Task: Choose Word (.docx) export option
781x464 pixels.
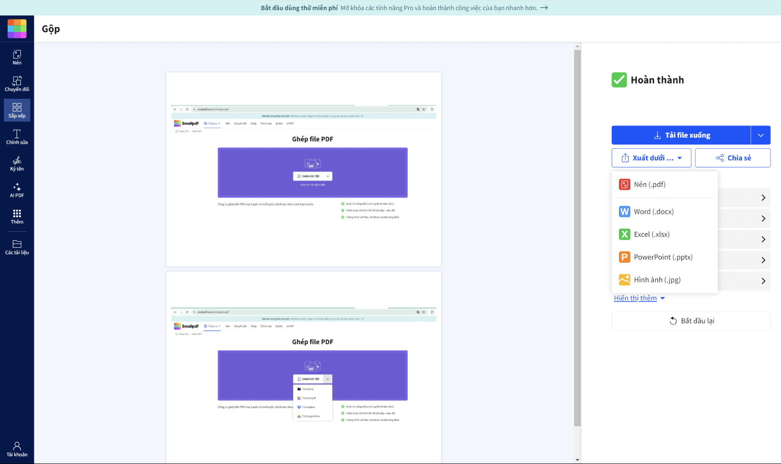Action: click(653, 212)
